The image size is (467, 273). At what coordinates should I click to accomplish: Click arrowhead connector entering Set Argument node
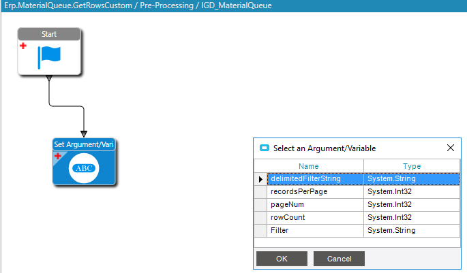tap(84, 134)
